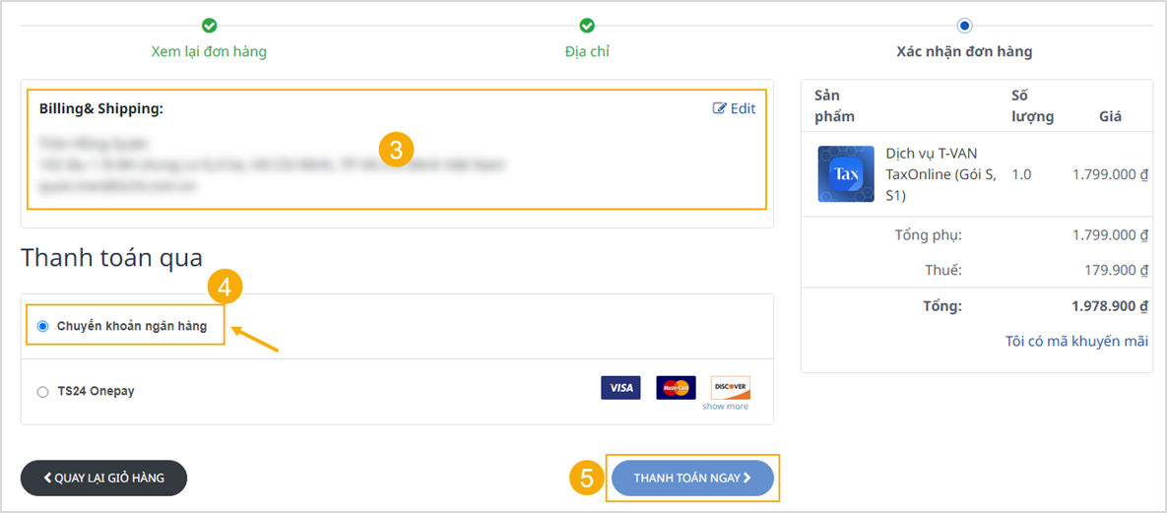This screenshot has height=513, width=1167.
Task: Go to the Xem lại đơn hàng step
Action: tap(209, 52)
